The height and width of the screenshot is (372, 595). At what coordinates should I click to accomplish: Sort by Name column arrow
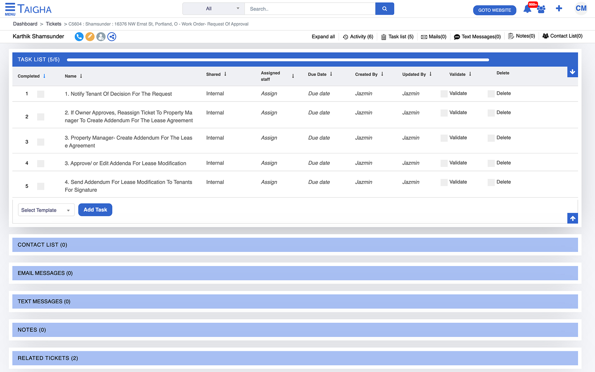click(81, 76)
